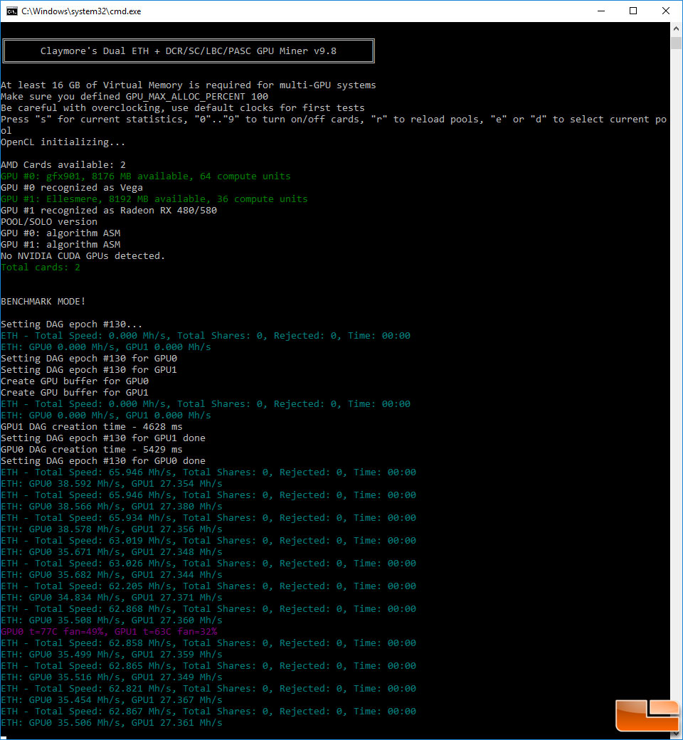This screenshot has width=683, height=740.
Task: Click the line "GPU0 38.566 Mh/s, GPU1 27.380 Mh/s"
Action: [x=112, y=507]
